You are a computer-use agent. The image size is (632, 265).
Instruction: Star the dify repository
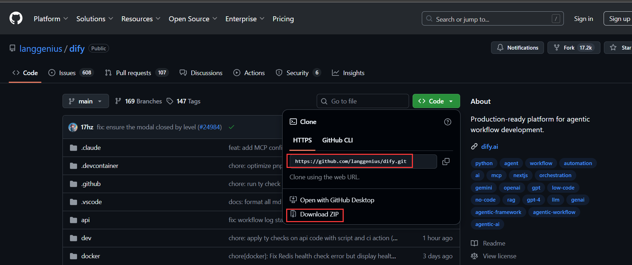click(x=620, y=47)
